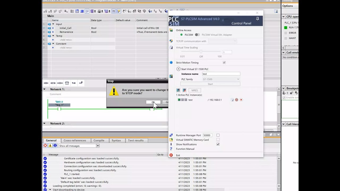The image size is (340, 191).
Task: Open the Function Manual link
Action: (185, 149)
